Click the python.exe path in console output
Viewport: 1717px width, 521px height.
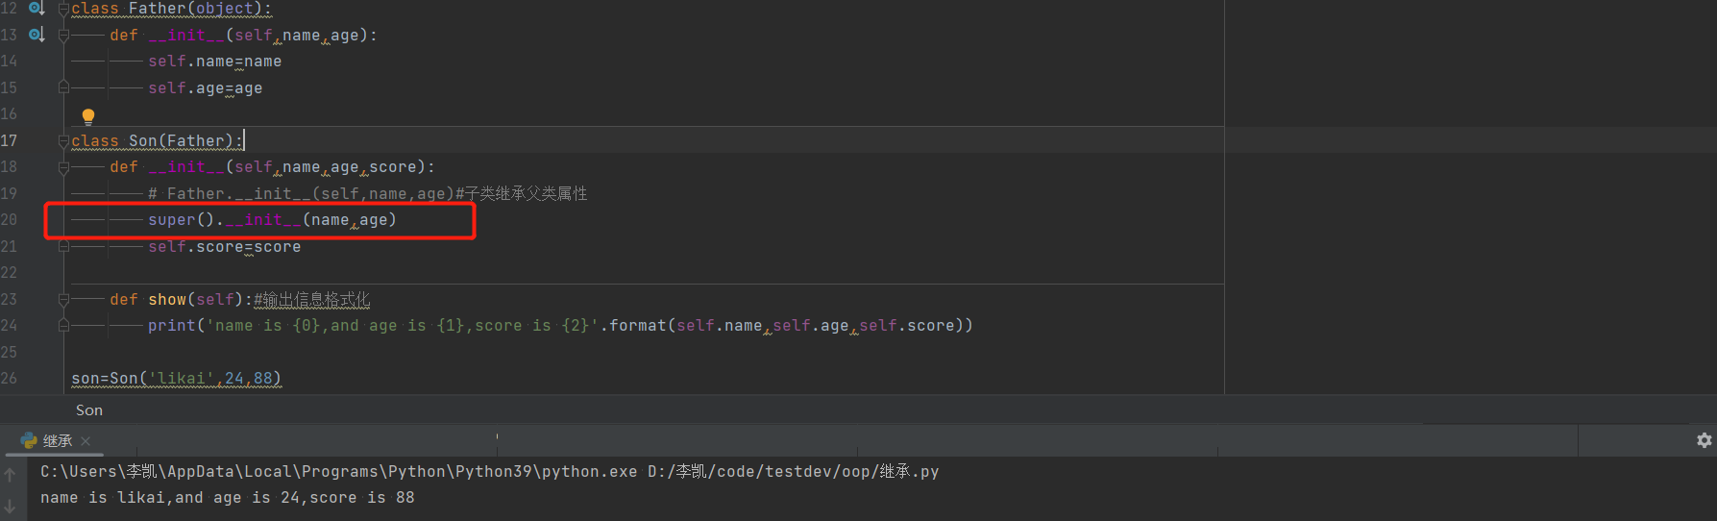tap(338, 472)
